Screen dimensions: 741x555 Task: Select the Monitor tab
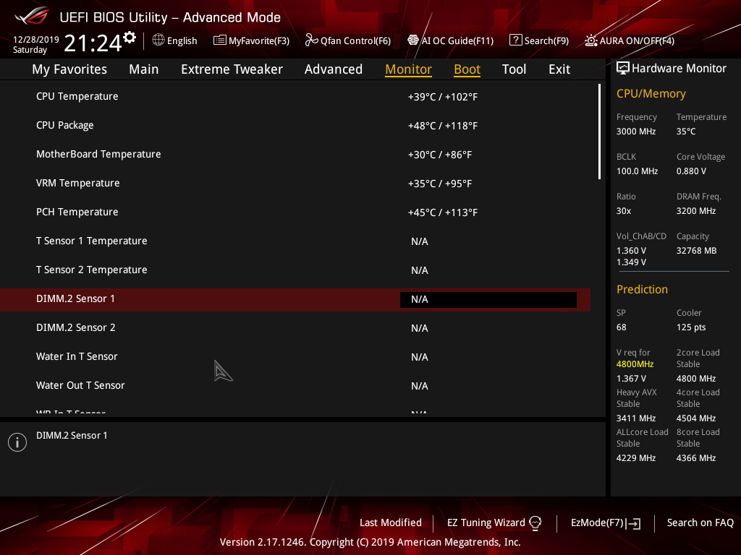pos(408,69)
